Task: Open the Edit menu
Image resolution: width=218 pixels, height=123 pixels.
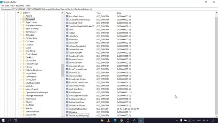Action: tap(7, 6)
